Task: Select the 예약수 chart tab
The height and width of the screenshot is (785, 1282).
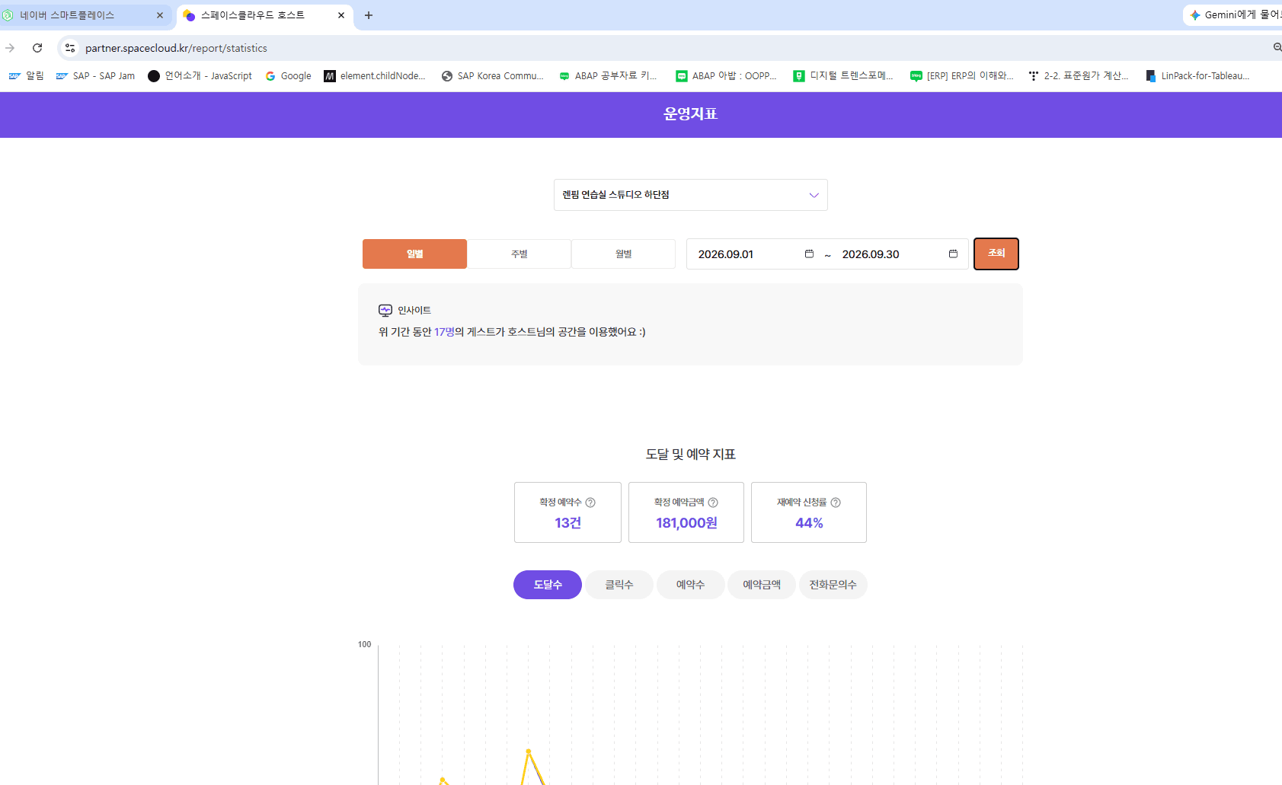Action: (690, 585)
